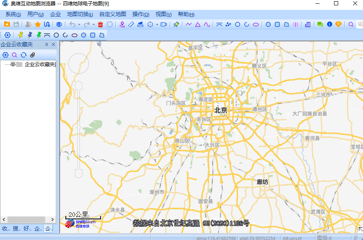The image size is (363, 240).
Task: Expand the undo history dropdown arrow
Action: 79,25
